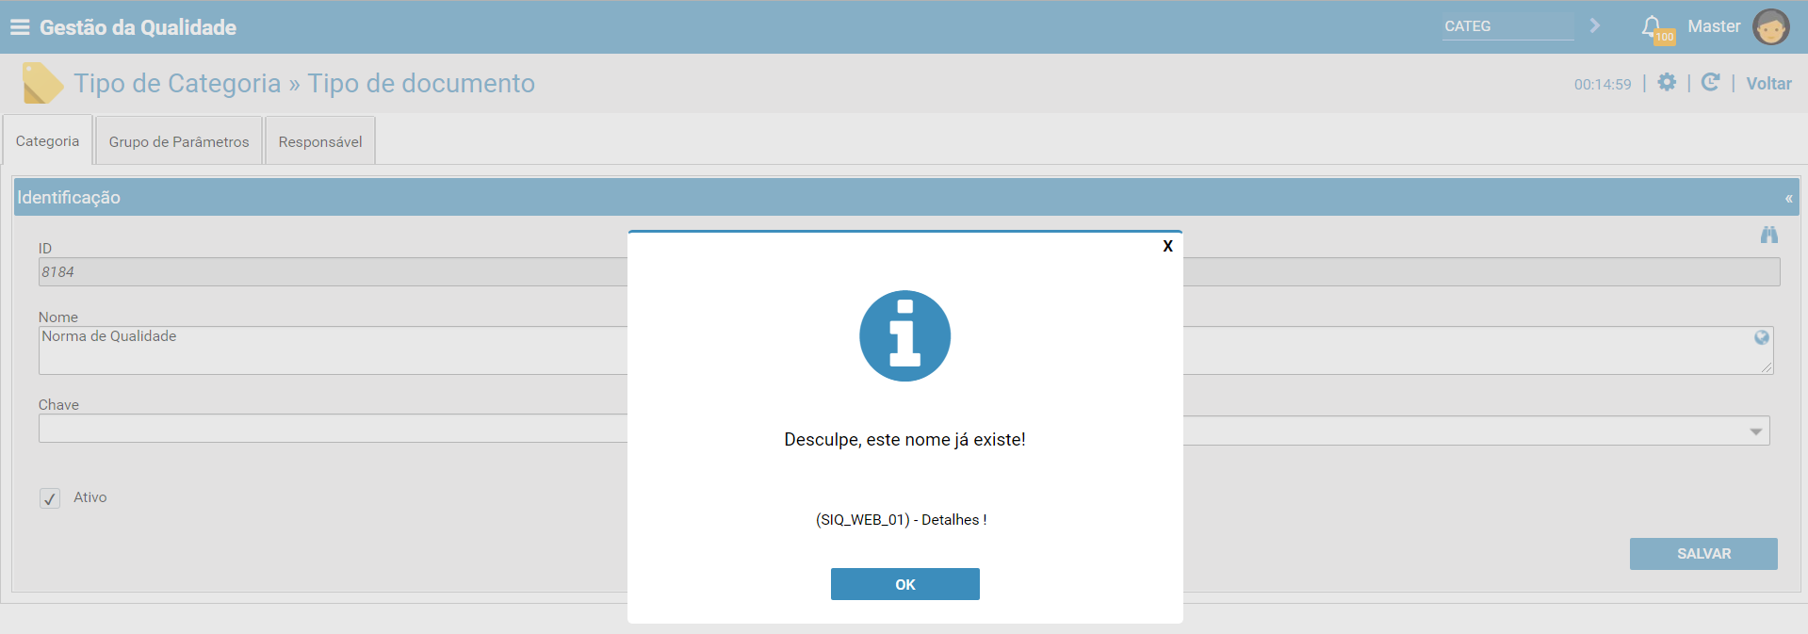This screenshot has width=1808, height=634.
Task: Toggle the Ativo checkbox
Action: point(50,498)
